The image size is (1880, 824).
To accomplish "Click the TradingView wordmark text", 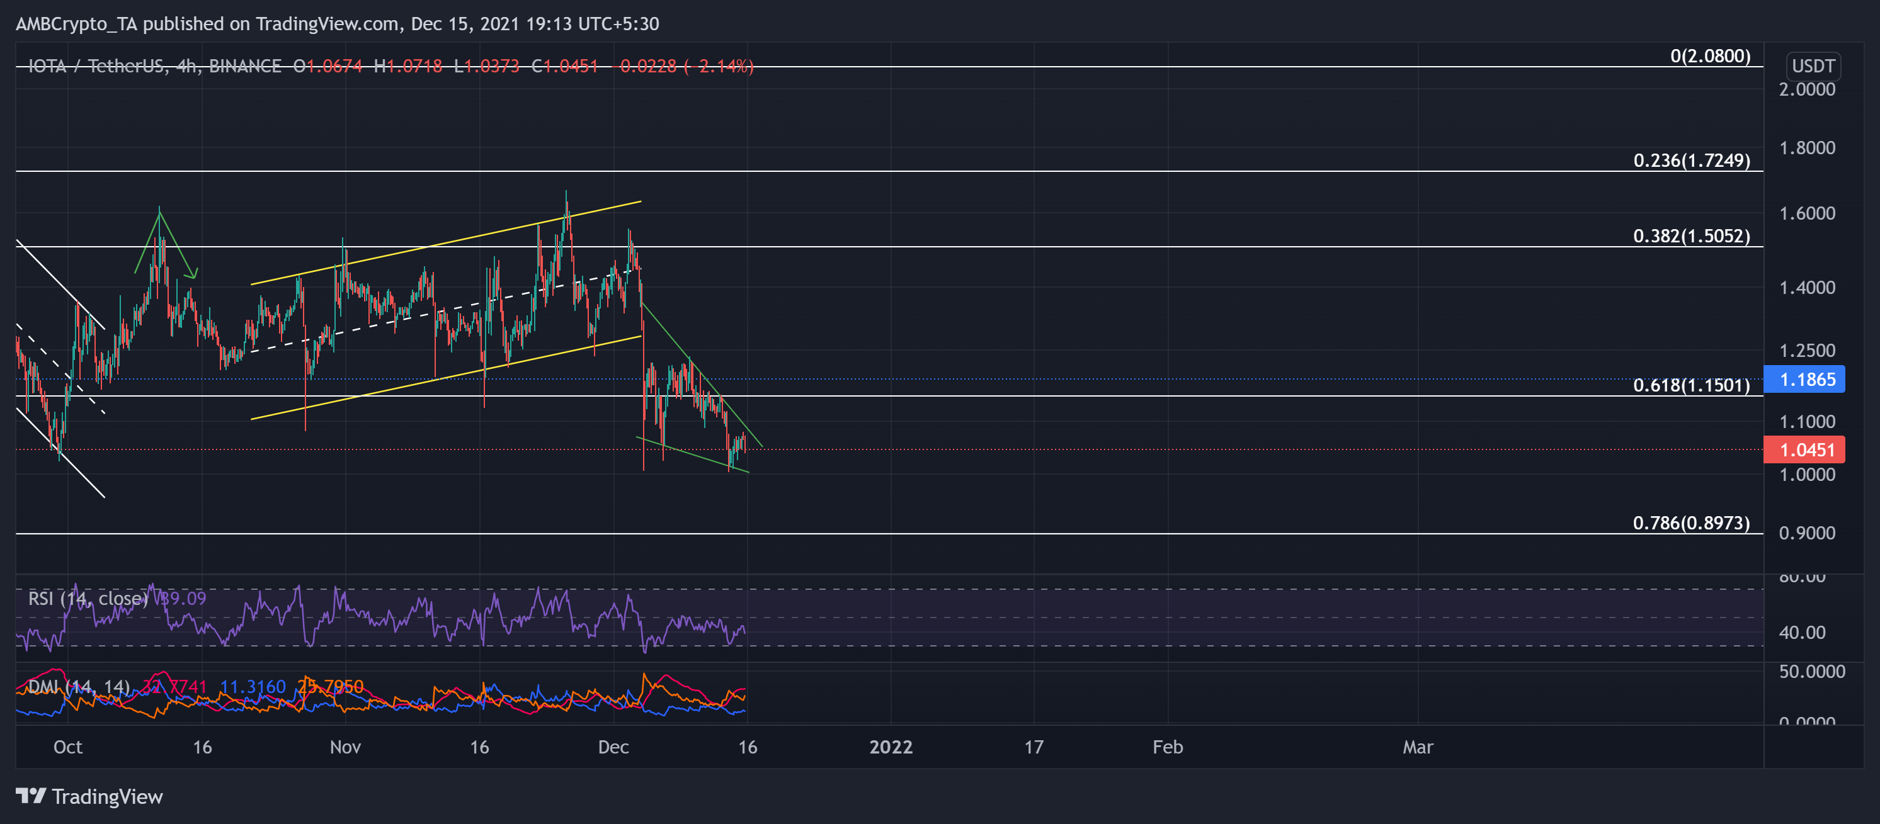I will click(x=107, y=796).
